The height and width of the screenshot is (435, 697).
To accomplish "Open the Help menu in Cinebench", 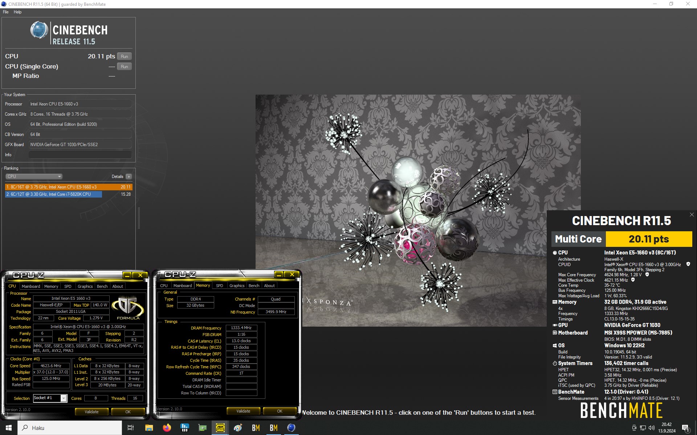I will (17, 12).
